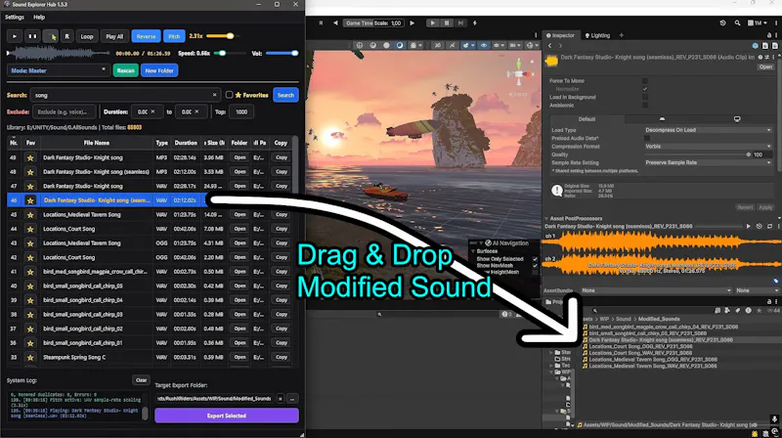Toggle Preload Audio Data checkbox
The image size is (782, 438).
pos(647,138)
